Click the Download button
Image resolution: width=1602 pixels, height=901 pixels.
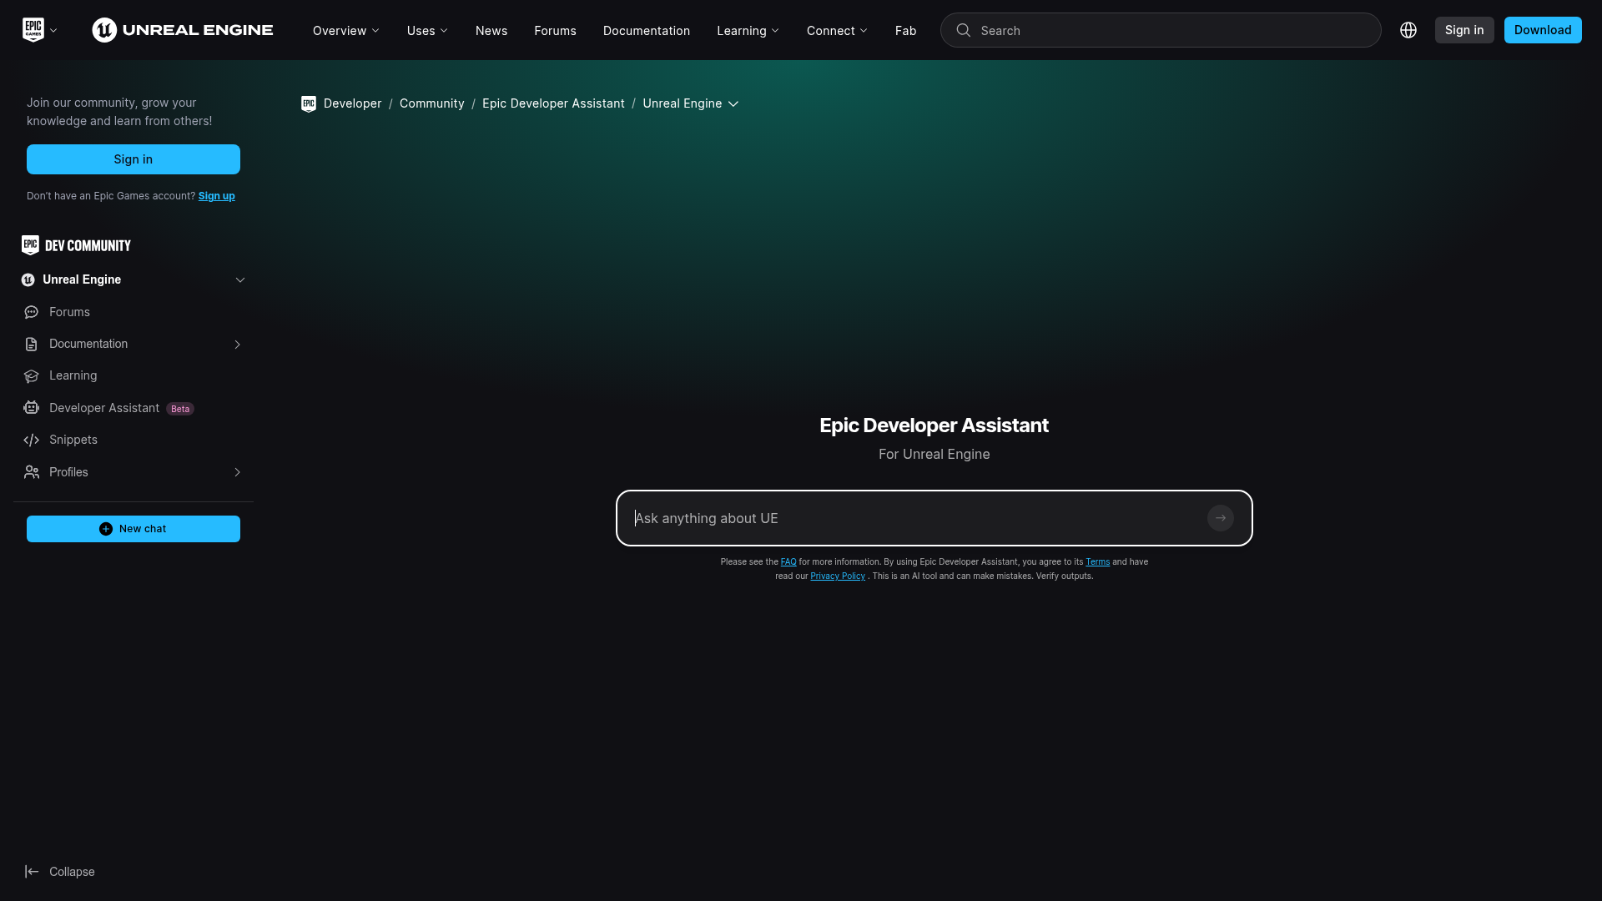1543,30
